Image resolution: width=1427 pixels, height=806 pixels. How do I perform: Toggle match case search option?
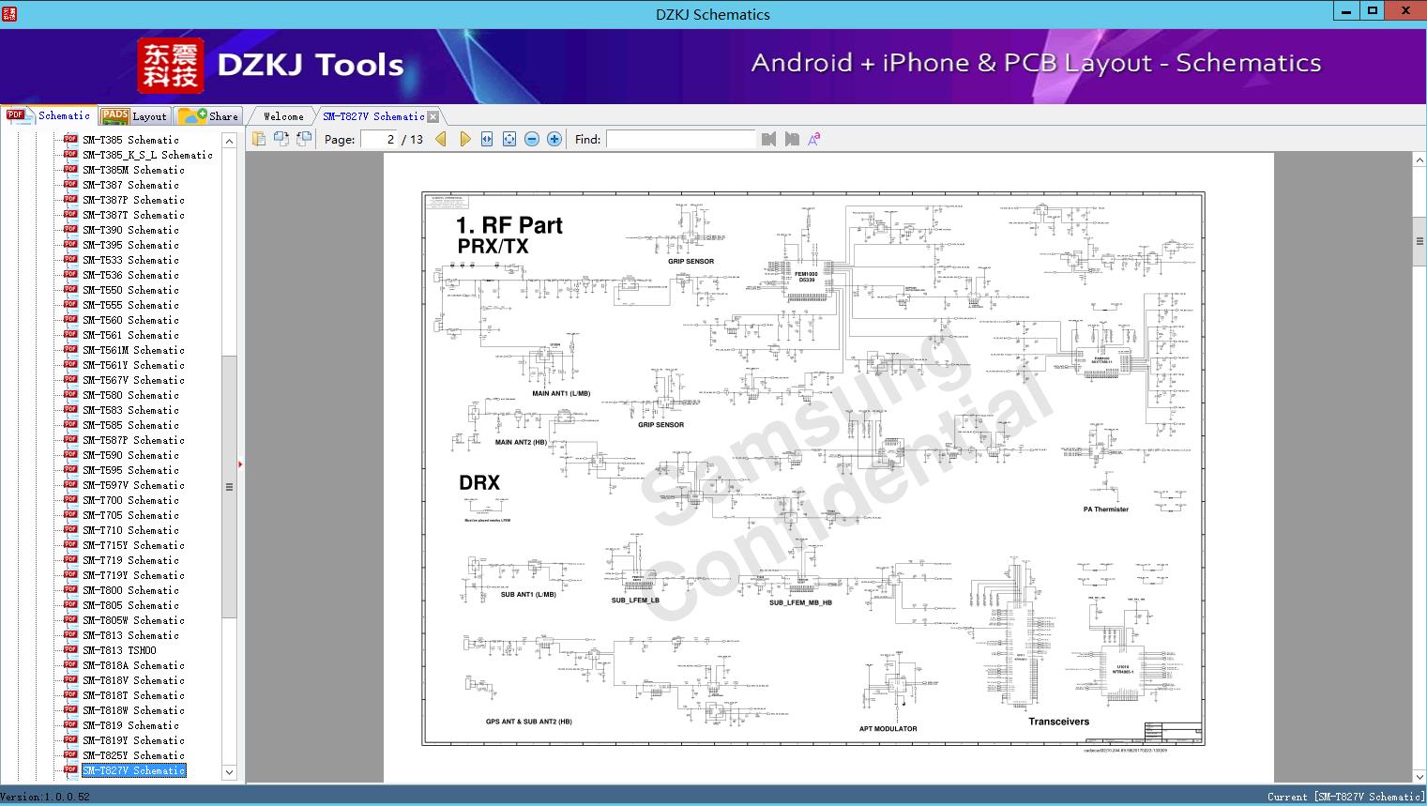click(x=814, y=139)
